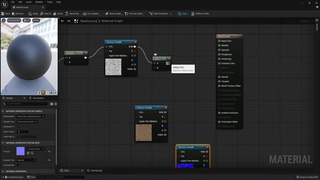Open the Lit view mode dropdown

(x=26, y=20)
